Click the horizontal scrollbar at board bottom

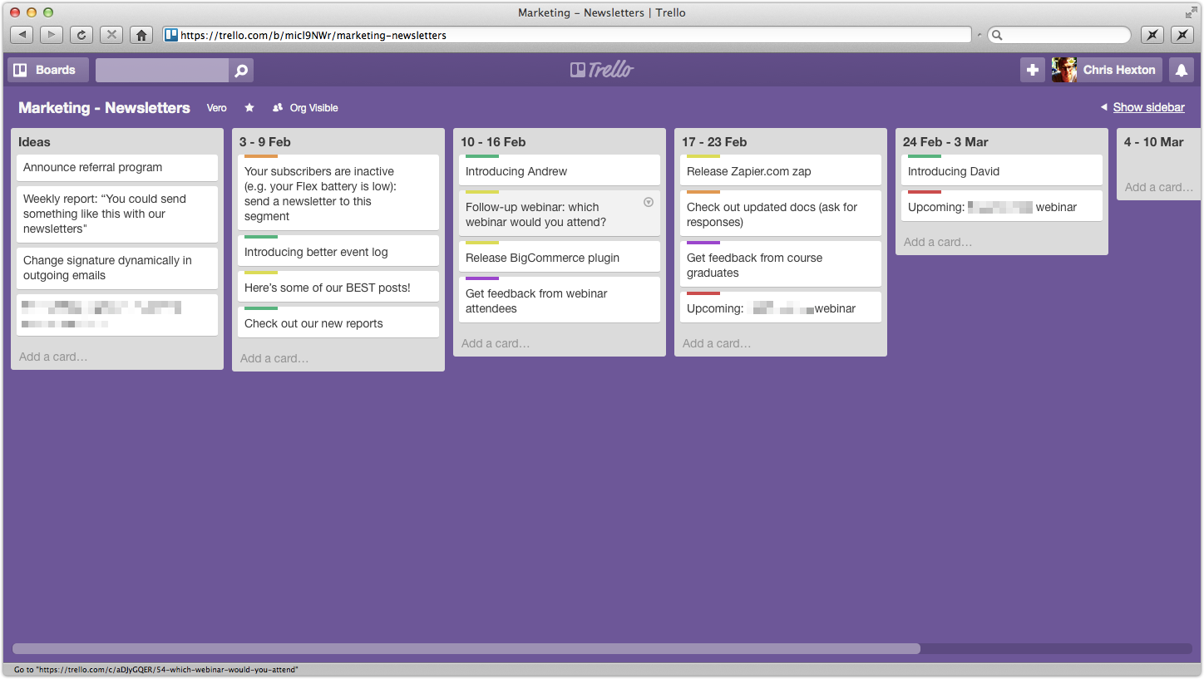[x=466, y=648]
